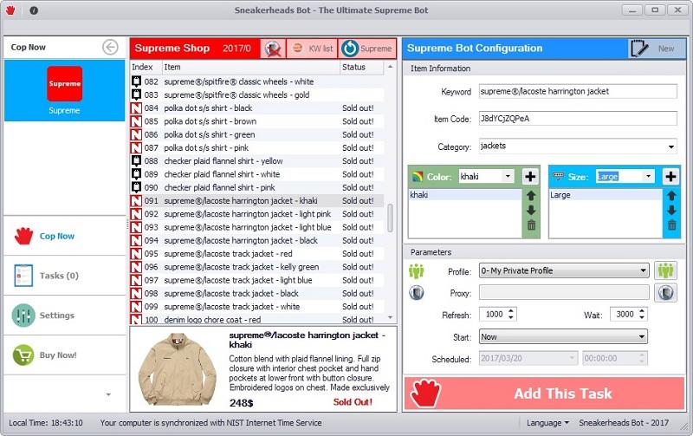Open profile manager button right of Profile dropdown

coord(665,270)
